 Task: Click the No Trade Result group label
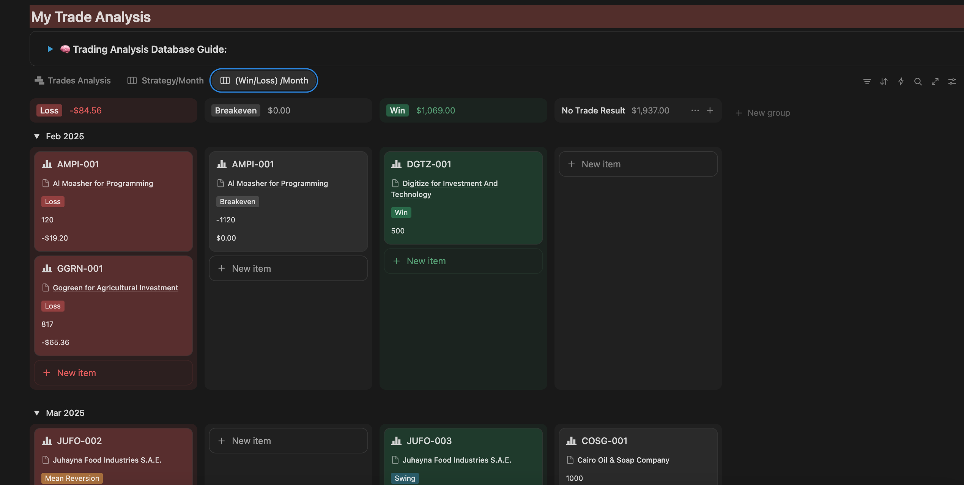593,110
